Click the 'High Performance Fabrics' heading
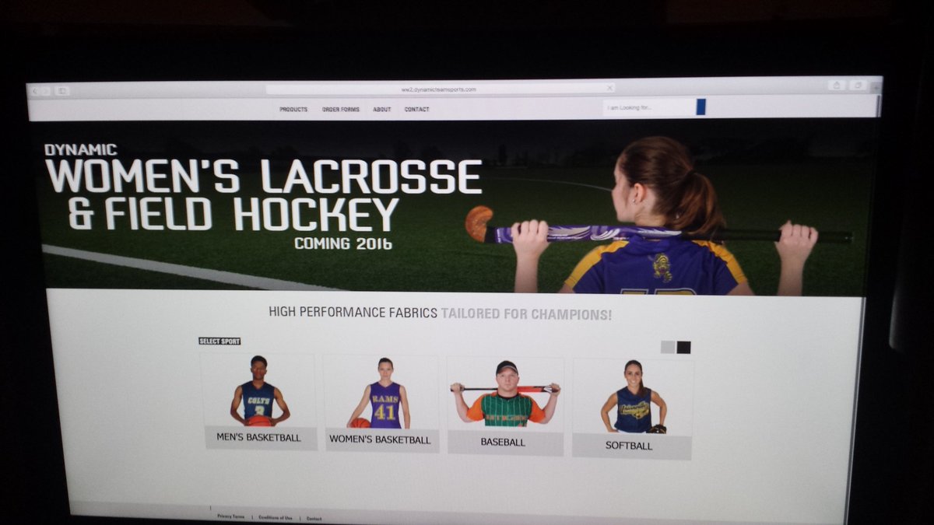 pos(353,313)
